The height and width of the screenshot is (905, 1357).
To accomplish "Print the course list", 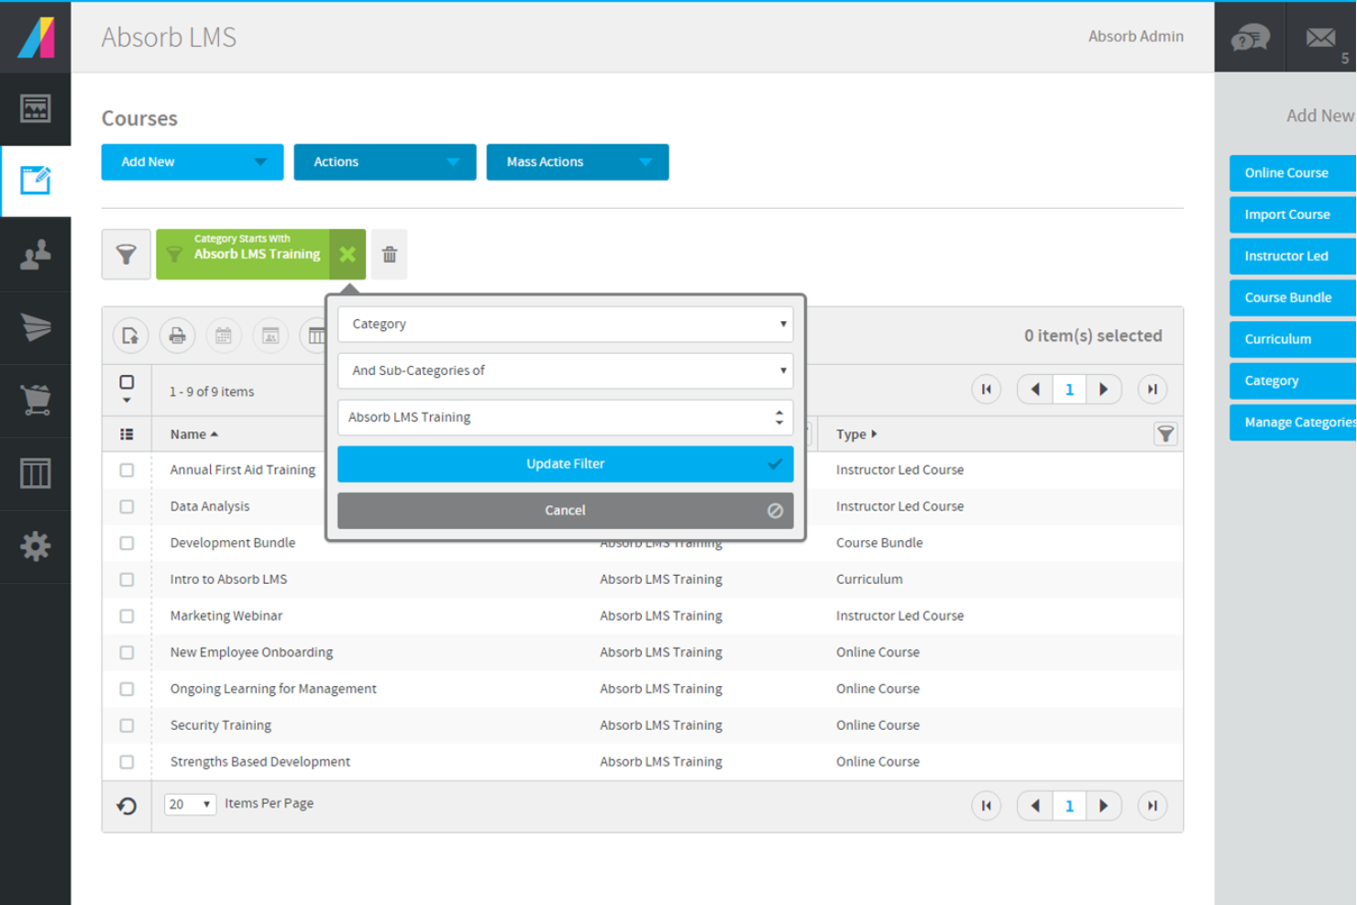I will 177,336.
